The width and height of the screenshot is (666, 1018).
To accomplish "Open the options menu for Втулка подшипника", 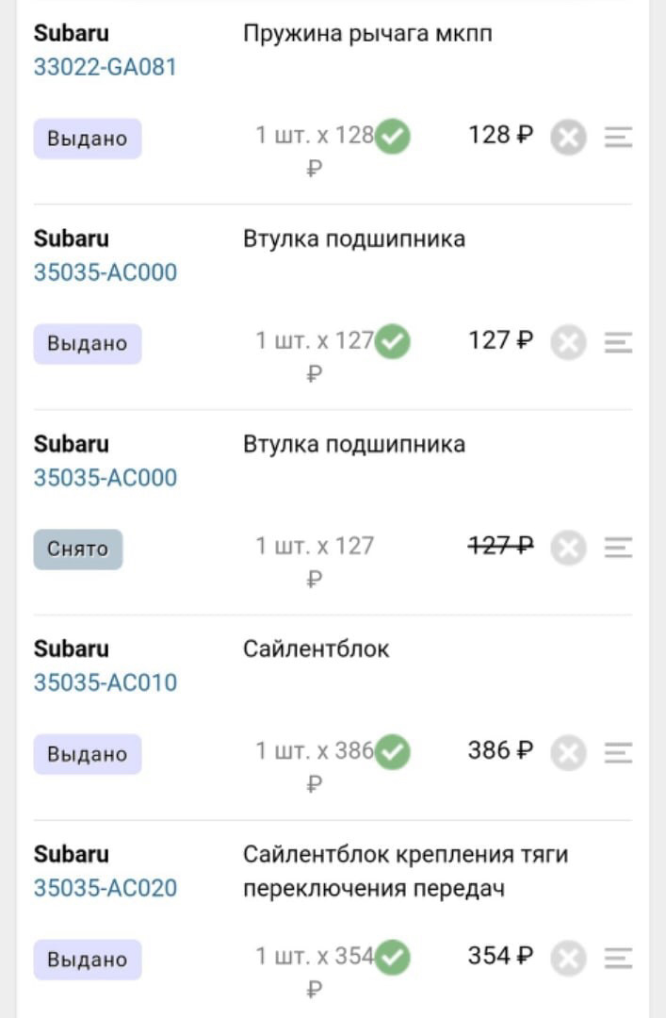I will click(x=618, y=342).
